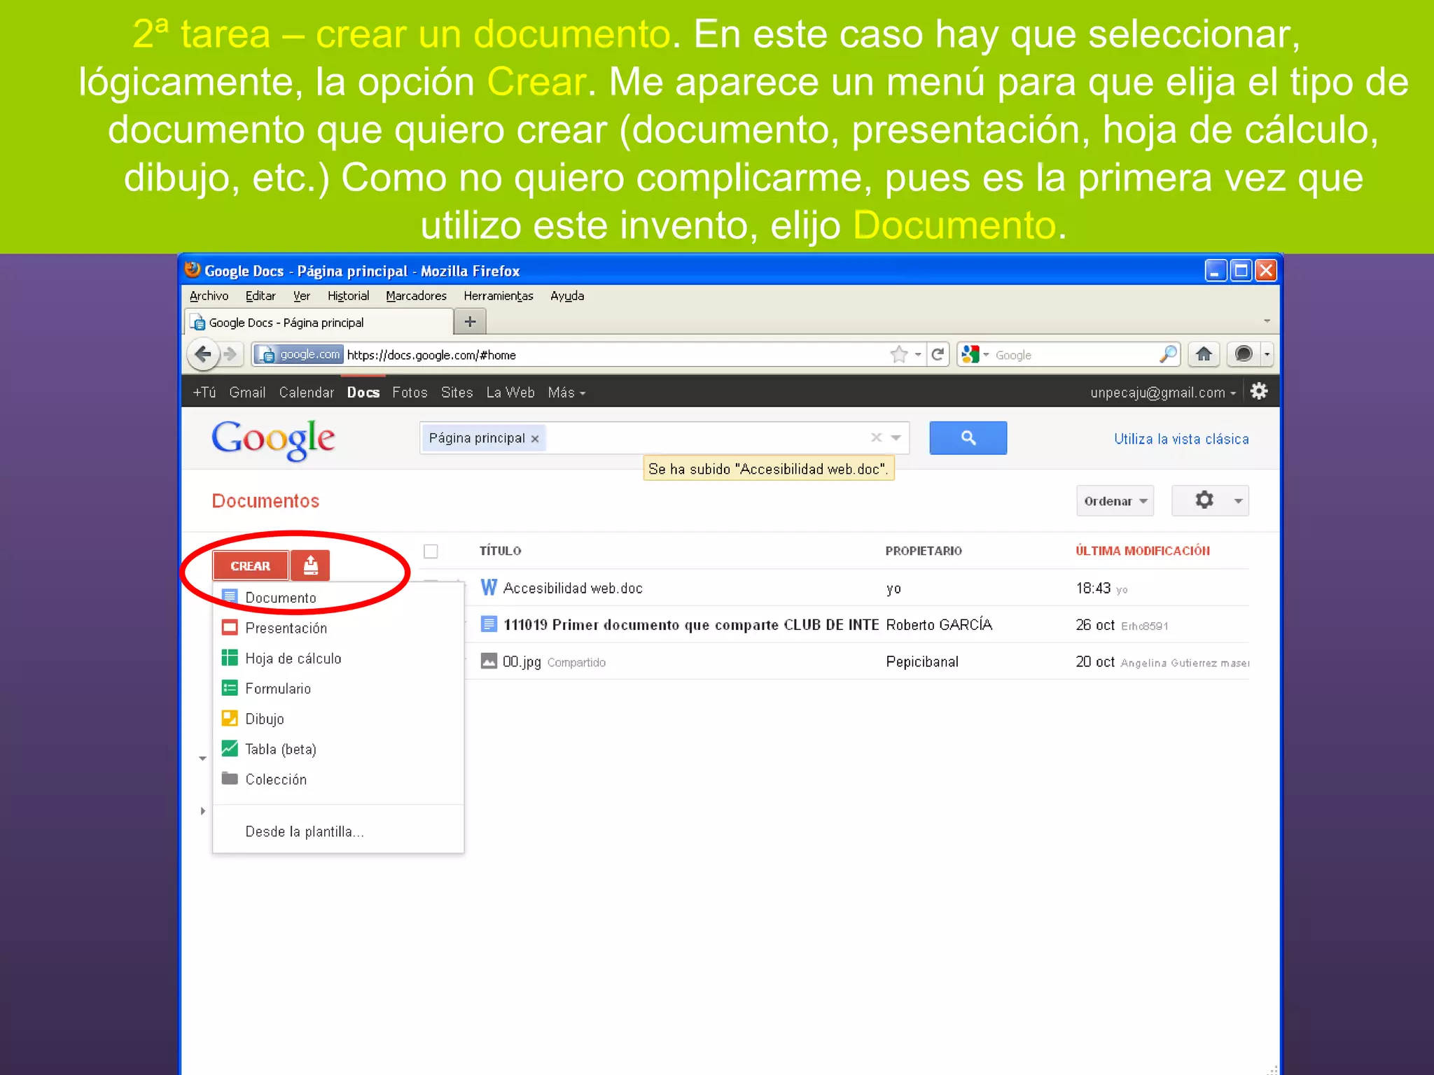Image resolution: width=1434 pixels, height=1075 pixels.
Task: Open the unpecaju@gmail.com account dropdown
Action: pyautogui.click(x=1163, y=393)
